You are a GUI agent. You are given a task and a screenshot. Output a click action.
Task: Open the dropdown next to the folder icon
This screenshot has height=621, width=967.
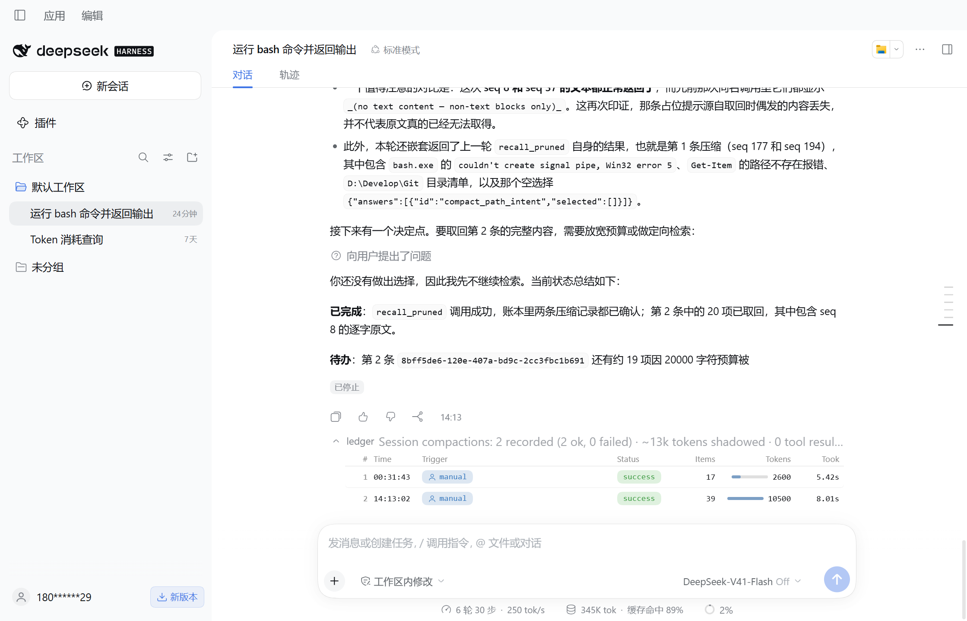coord(897,50)
